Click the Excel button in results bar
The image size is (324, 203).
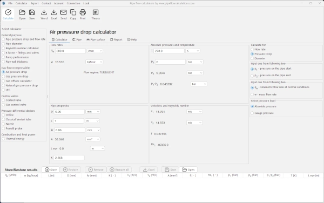tap(149, 170)
